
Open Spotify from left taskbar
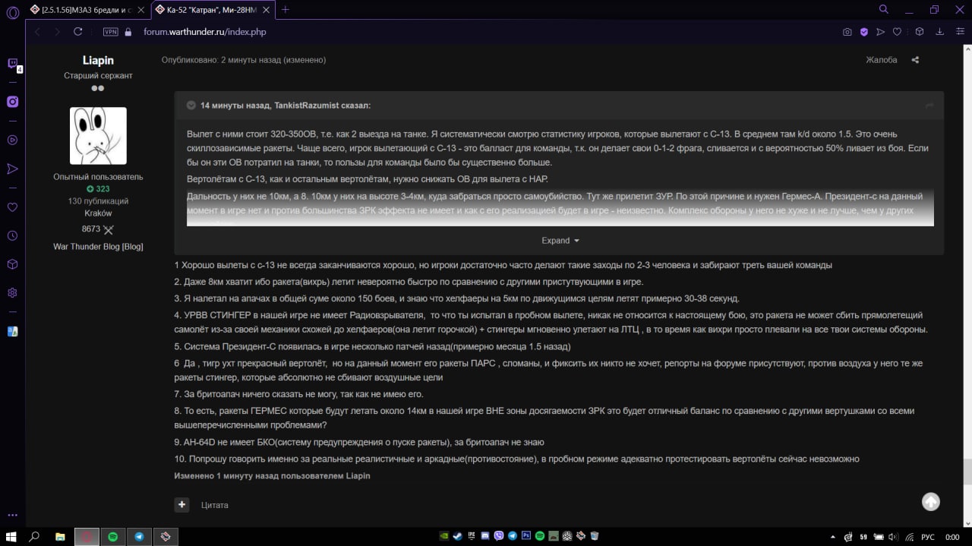click(x=112, y=536)
